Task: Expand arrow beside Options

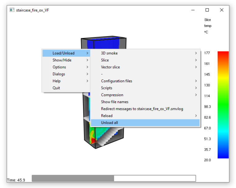Action: (x=87, y=67)
